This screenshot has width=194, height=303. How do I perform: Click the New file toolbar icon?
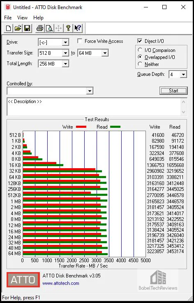pyautogui.click(x=9, y=28)
